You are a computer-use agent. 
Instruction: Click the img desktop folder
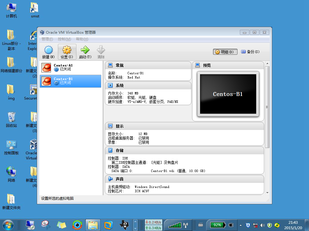click(11, 92)
